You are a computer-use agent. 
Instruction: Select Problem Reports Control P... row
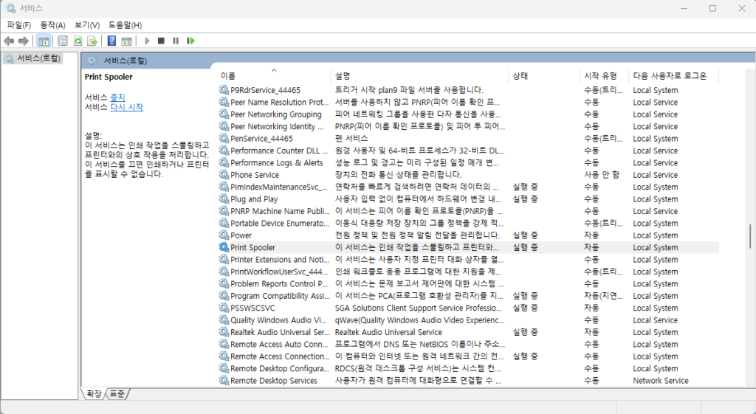click(467, 283)
